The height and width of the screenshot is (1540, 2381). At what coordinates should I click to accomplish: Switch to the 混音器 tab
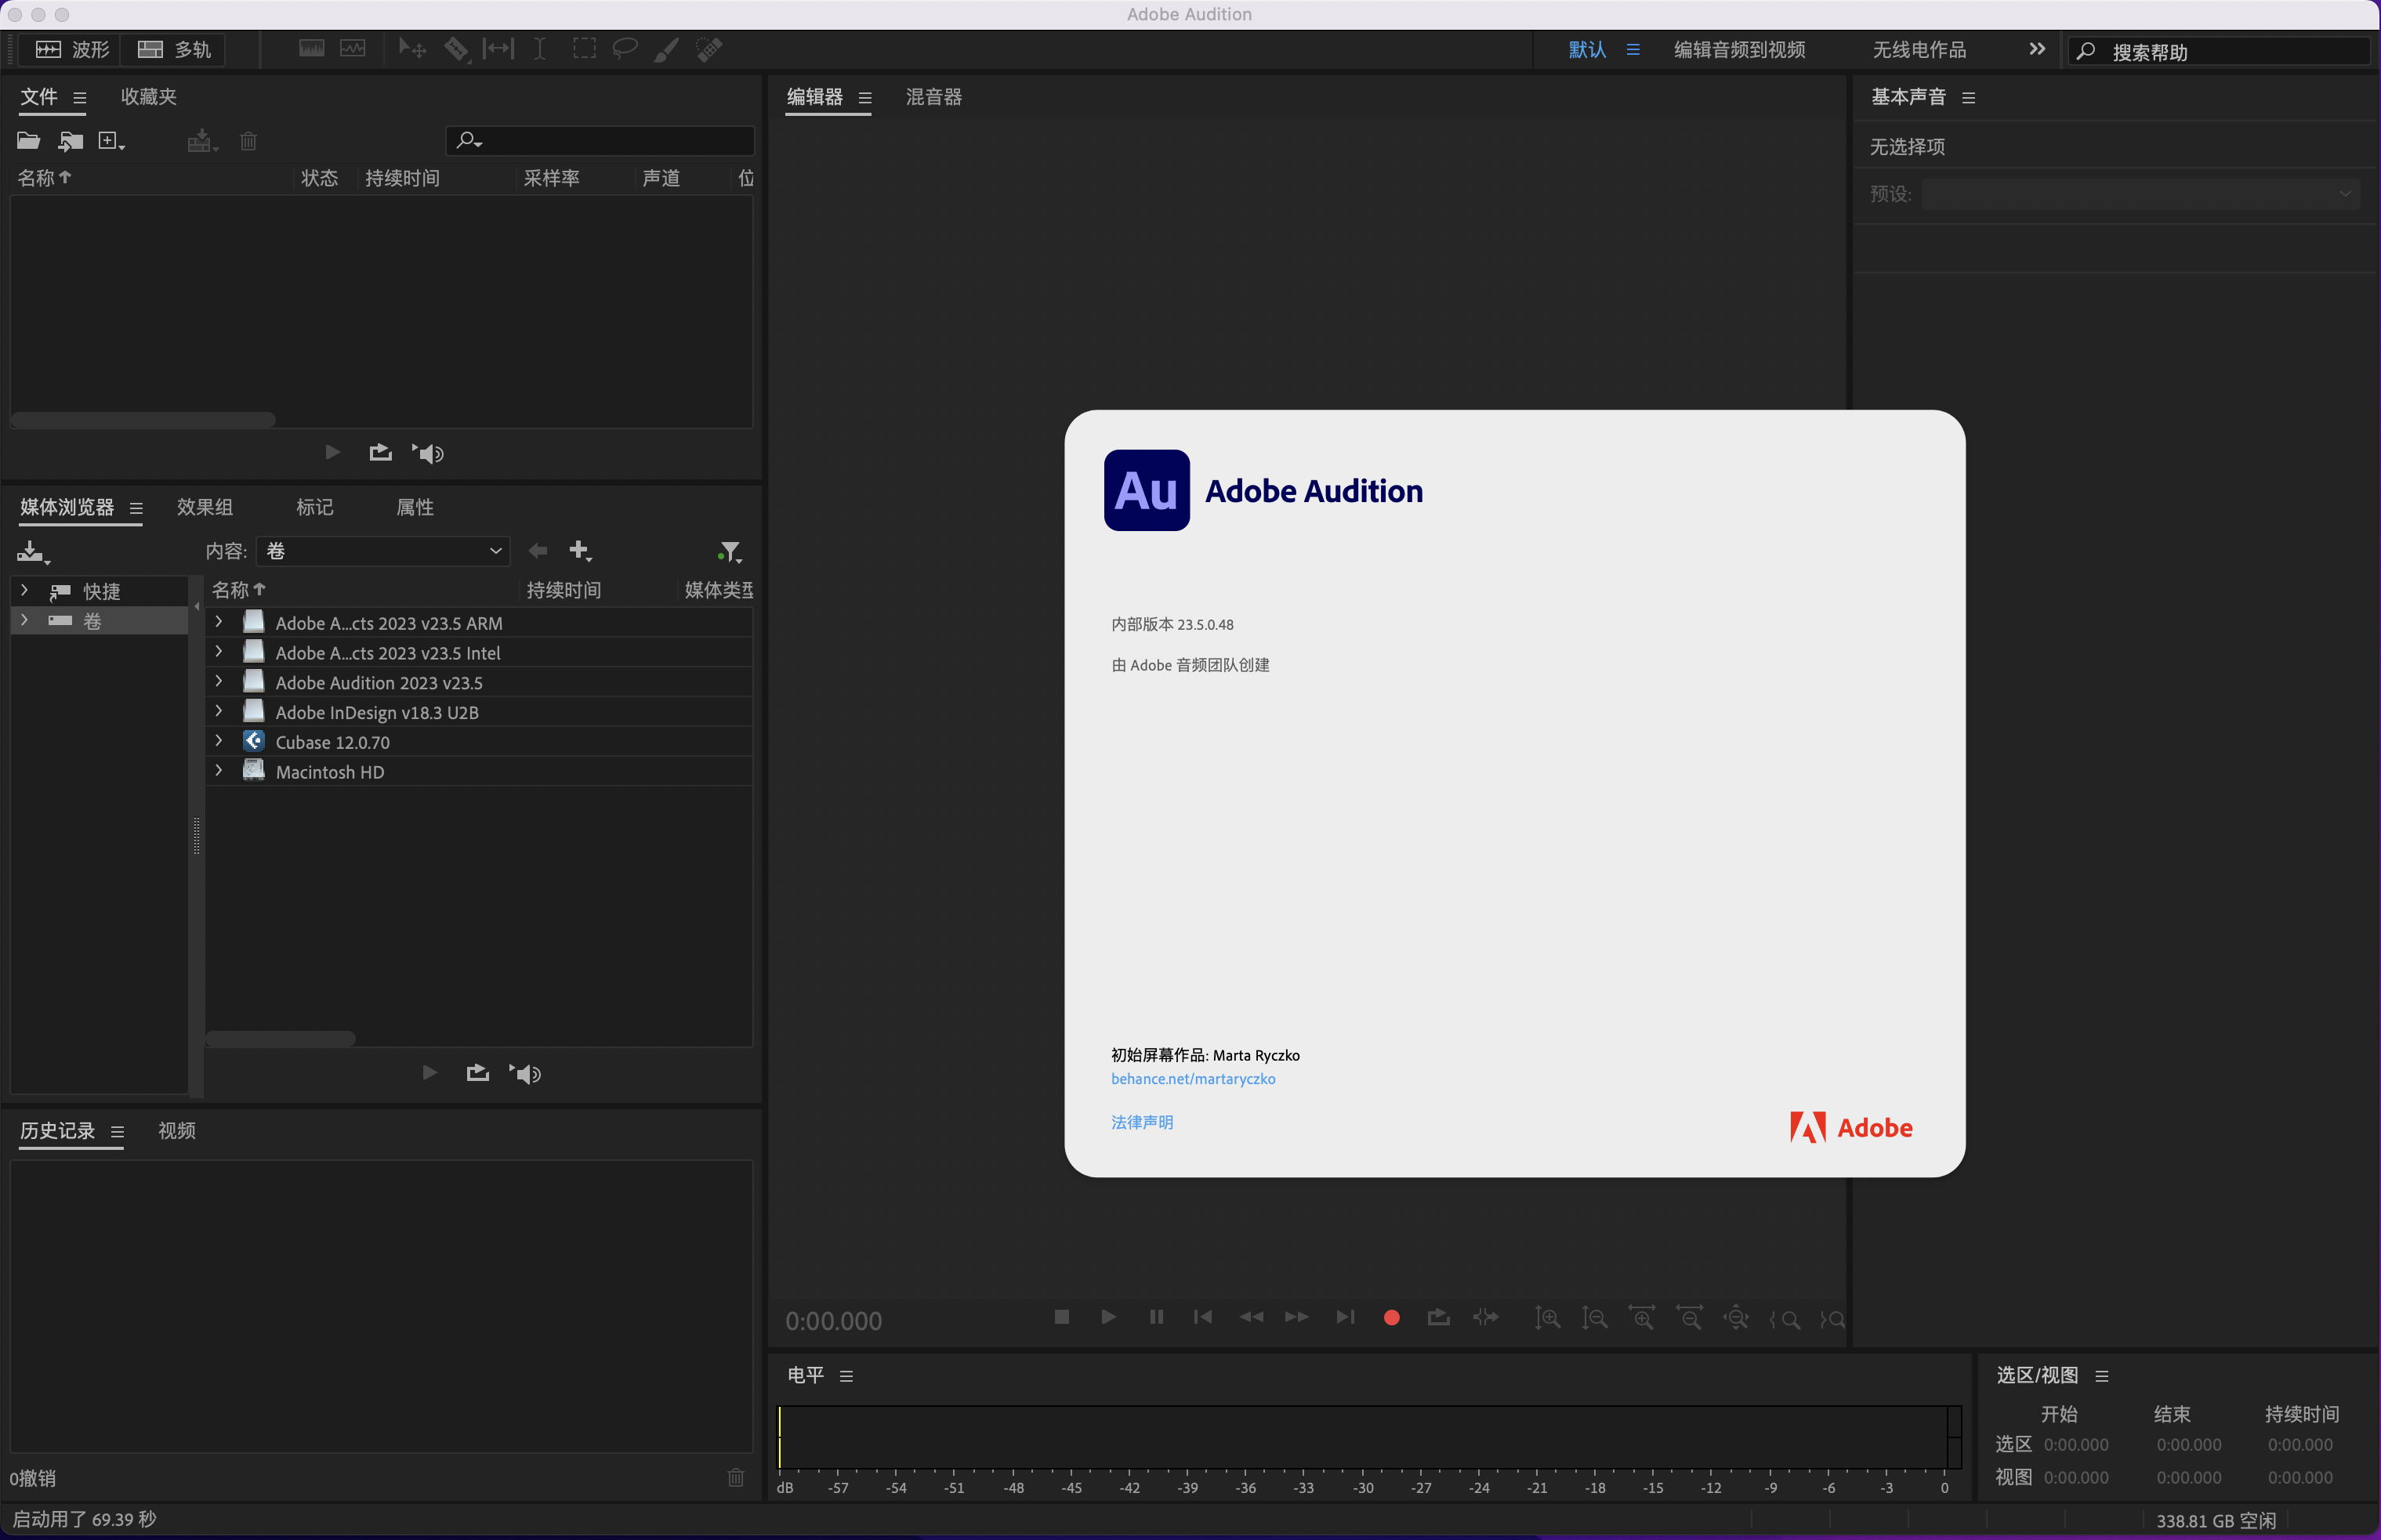[x=933, y=97]
